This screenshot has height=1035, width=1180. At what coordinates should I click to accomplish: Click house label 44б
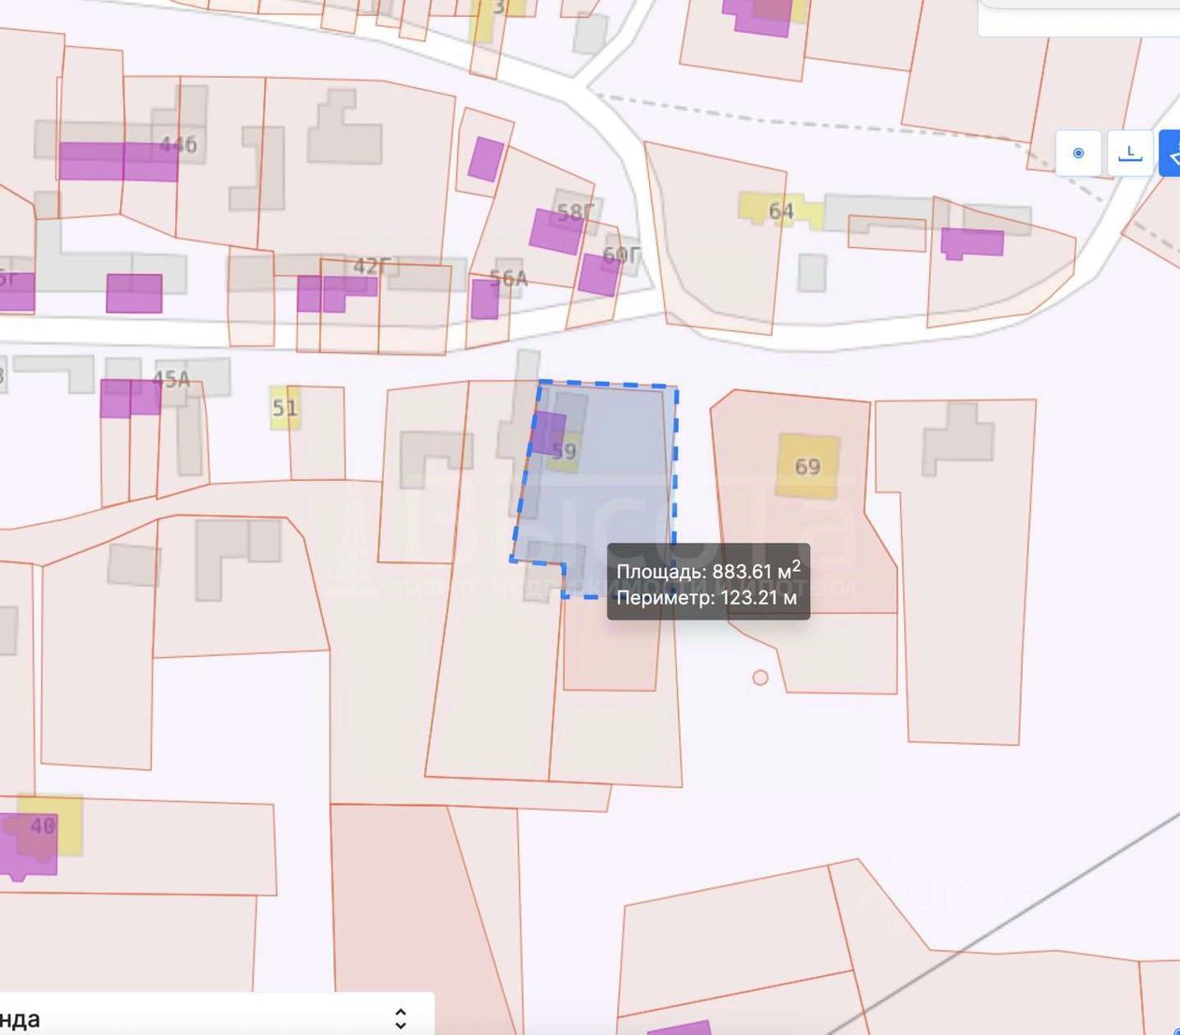(178, 144)
